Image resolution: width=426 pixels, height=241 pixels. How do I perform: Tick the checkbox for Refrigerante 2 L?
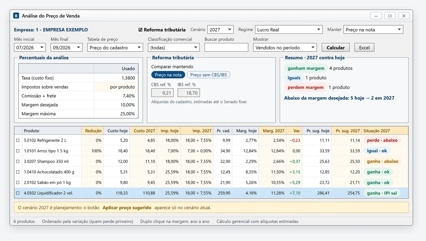(18, 140)
